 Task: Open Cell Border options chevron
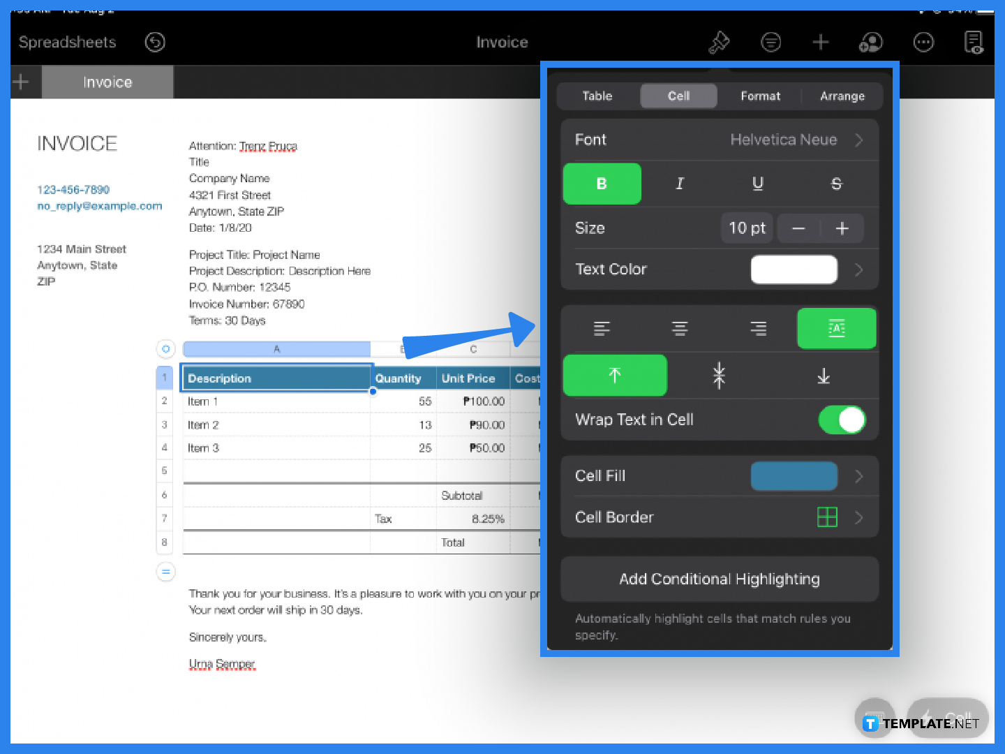pyautogui.click(x=859, y=517)
